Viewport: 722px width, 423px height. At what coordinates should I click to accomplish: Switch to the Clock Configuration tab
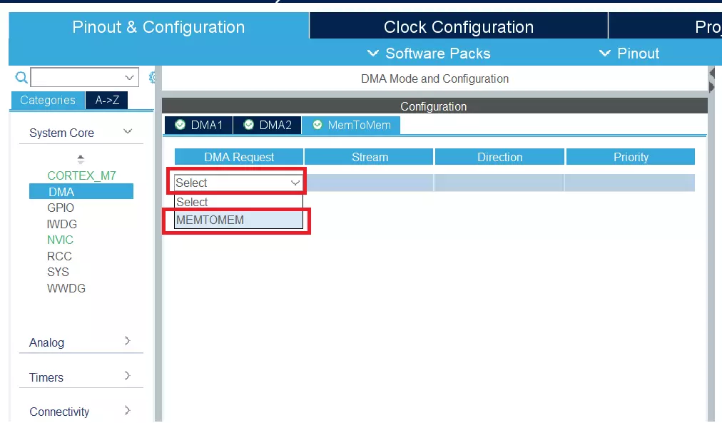[x=457, y=26]
